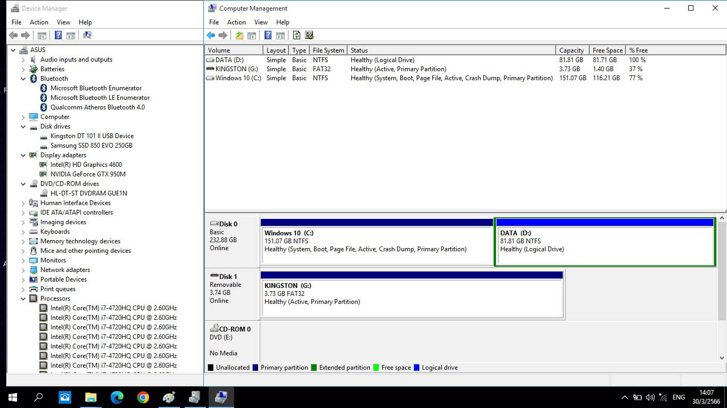This screenshot has height=408, width=727.
Task: Open Windows Start menu
Action: pyautogui.click(x=13, y=397)
